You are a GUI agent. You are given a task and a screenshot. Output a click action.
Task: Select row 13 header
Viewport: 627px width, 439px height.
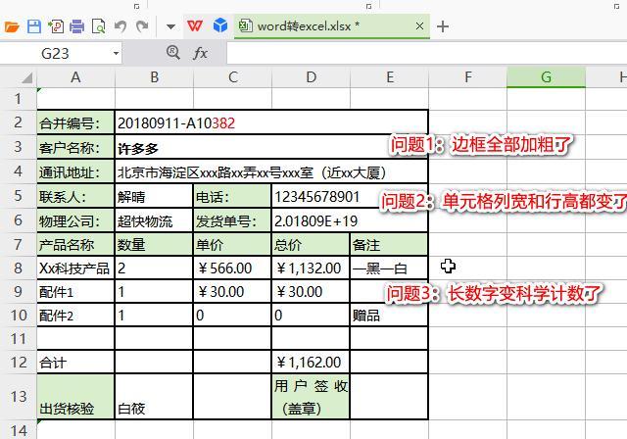tap(18, 396)
